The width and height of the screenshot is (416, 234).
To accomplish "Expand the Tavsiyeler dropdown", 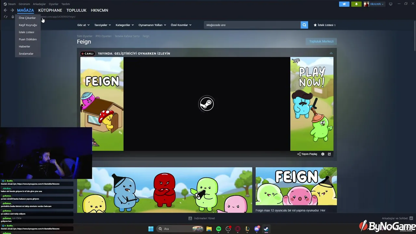I will (102, 25).
